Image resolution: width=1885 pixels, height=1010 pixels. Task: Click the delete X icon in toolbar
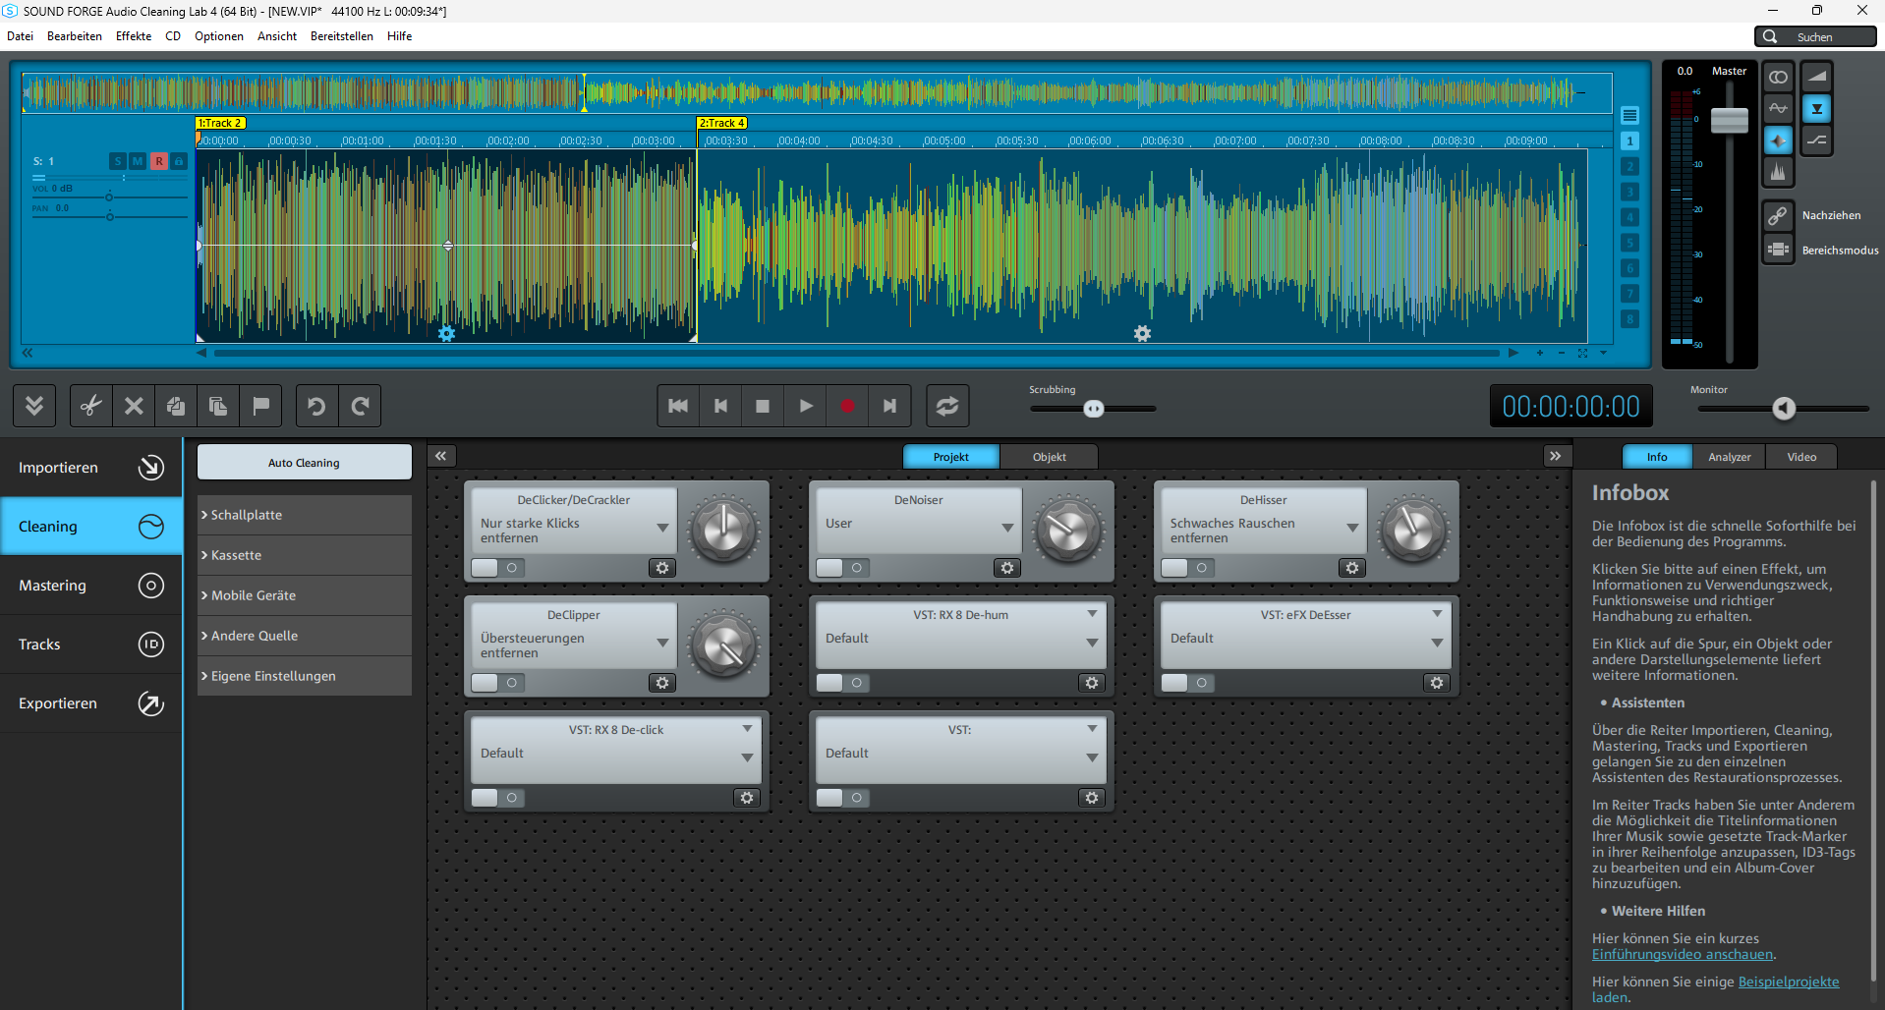[x=134, y=406]
